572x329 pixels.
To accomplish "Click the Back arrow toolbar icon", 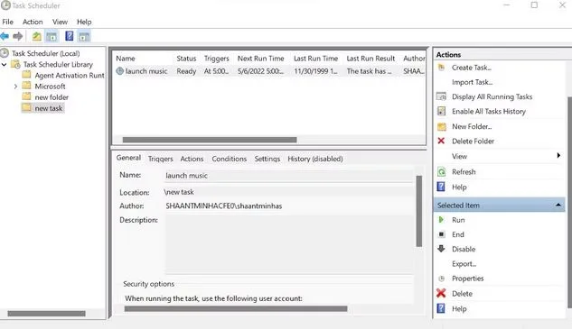I will click(x=5, y=36).
